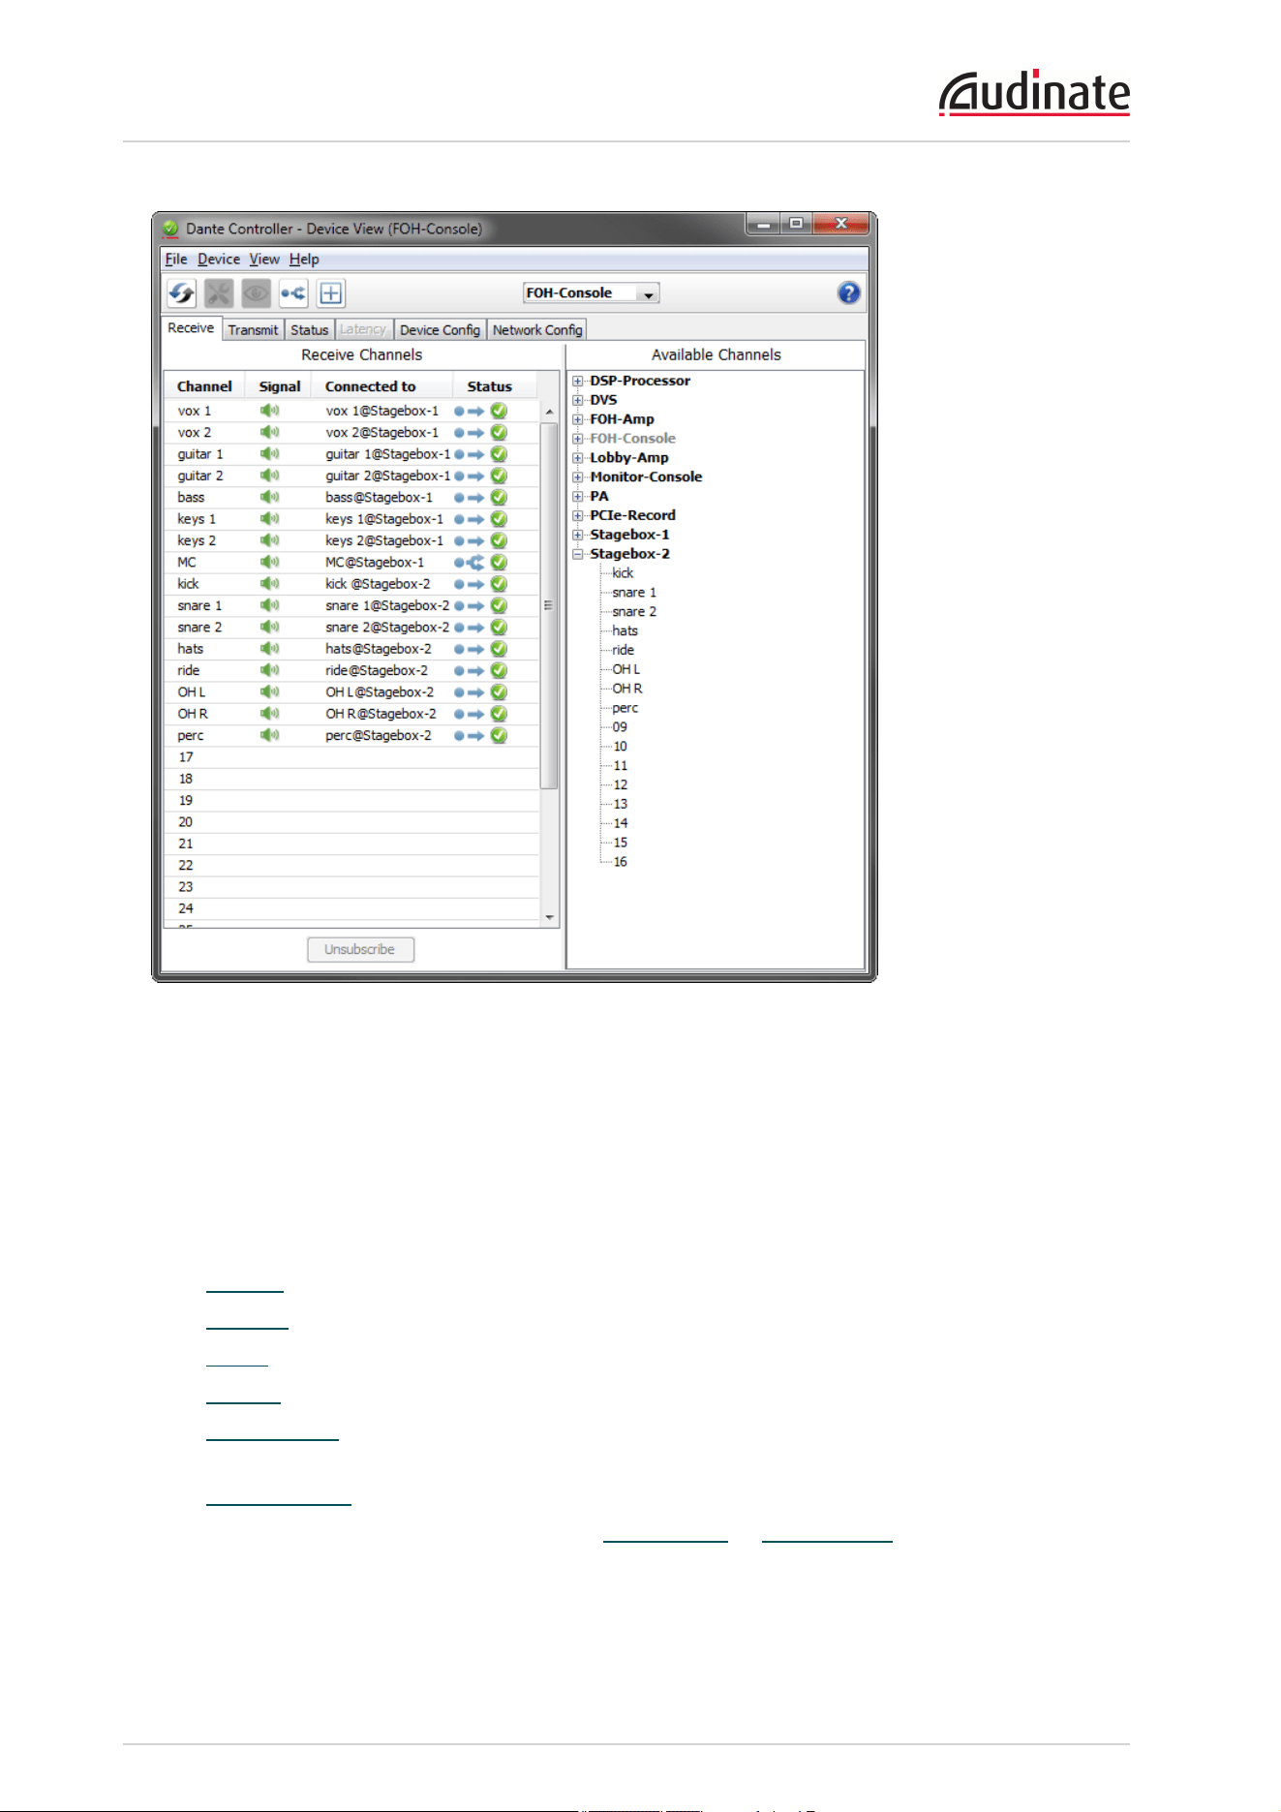Open the File menu

coord(176,259)
